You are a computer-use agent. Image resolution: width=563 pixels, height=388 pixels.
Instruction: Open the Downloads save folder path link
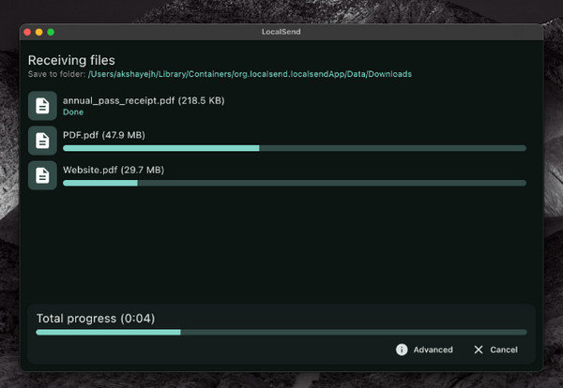pyautogui.click(x=250, y=74)
